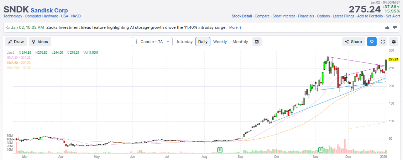403x160 pixels.
Task: Open the Technology sector link
Action: pos(13,16)
